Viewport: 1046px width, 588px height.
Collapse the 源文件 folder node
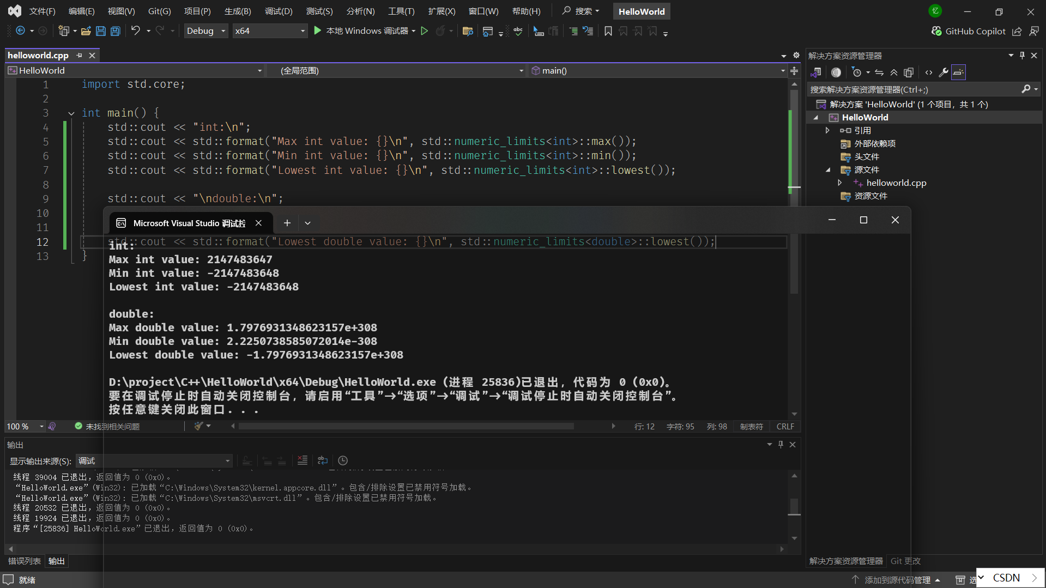[827, 170]
